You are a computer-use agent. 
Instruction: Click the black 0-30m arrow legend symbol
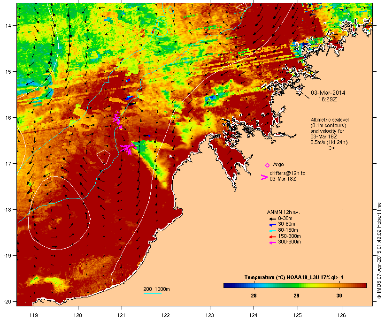[x=272, y=219]
